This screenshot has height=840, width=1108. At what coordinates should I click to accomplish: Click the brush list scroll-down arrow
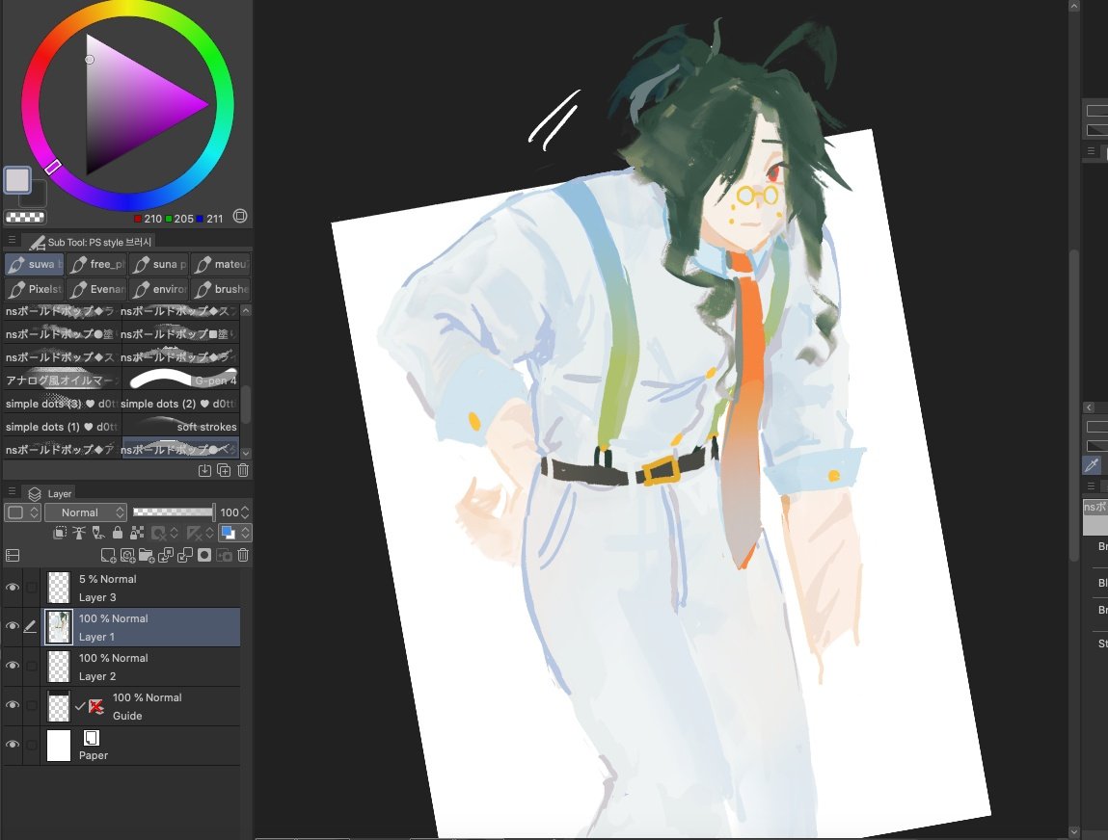pyautogui.click(x=246, y=453)
